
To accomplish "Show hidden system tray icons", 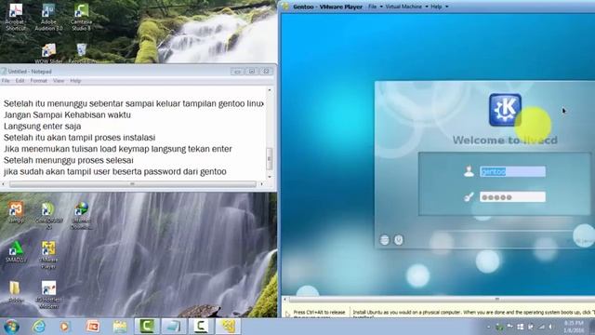I will (x=489, y=327).
